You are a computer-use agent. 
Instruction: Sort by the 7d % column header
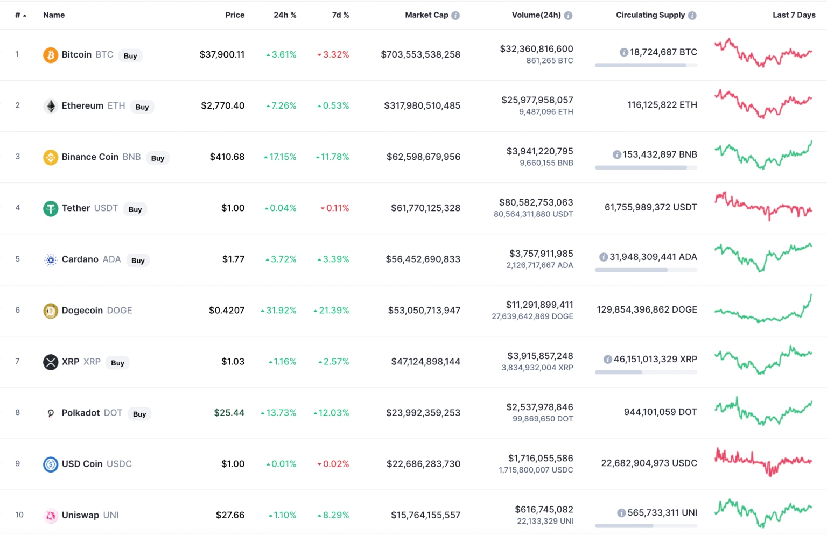[340, 15]
